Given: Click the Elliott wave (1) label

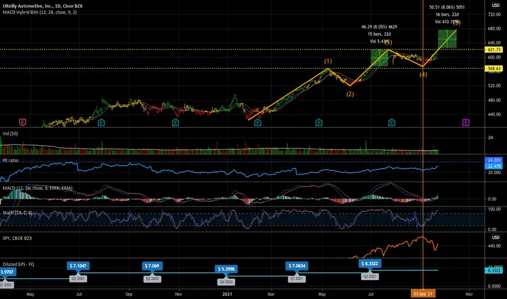Looking at the screenshot, I should (x=328, y=61).
